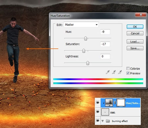Viewport: 148px width, 128px height.
Task: Click the lower adjusted color spectrum bar
Action: point(98,83)
